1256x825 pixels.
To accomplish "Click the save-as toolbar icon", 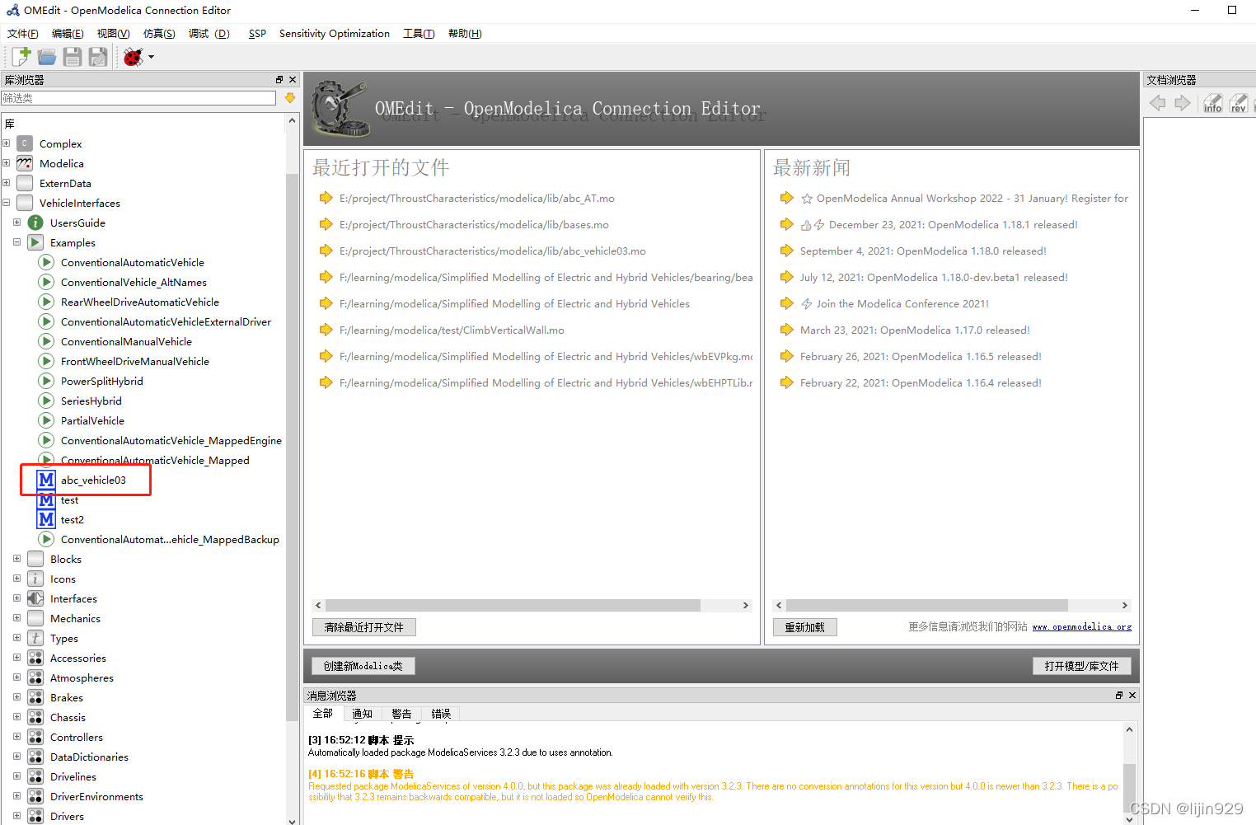I will coord(98,56).
